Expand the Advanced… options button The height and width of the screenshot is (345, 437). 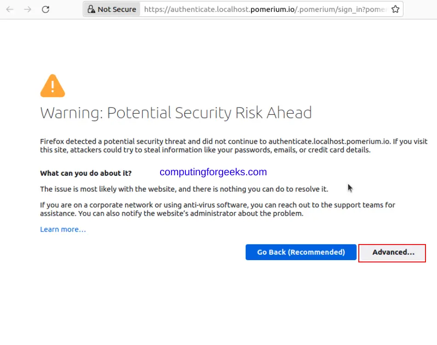click(392, 253)
